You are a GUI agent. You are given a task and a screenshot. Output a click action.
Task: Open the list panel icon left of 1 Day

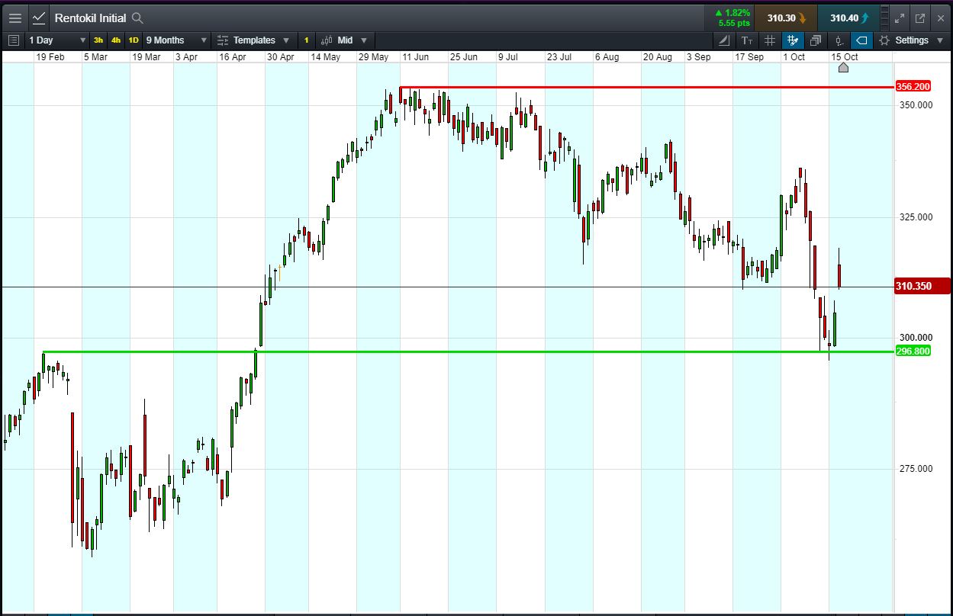[14, 40]
